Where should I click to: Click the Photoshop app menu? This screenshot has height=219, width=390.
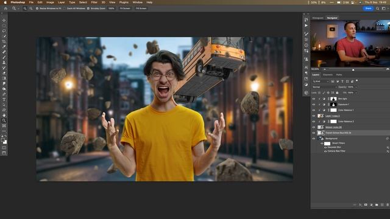click(18, 2)
